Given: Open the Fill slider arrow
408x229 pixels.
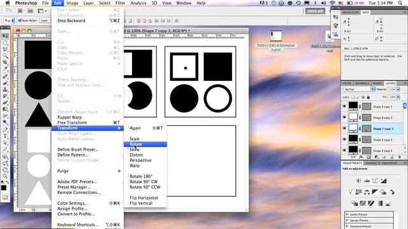Looking at the screenshot, I should pos(398,97).
